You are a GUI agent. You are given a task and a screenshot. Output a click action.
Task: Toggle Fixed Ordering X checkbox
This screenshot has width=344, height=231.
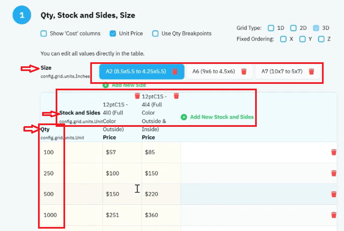click(x=283, y=39)
